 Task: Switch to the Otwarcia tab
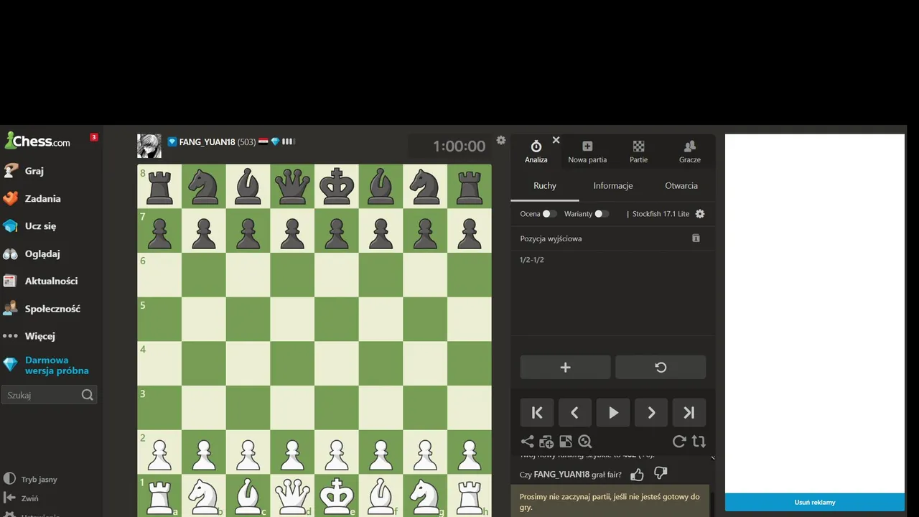681,186
